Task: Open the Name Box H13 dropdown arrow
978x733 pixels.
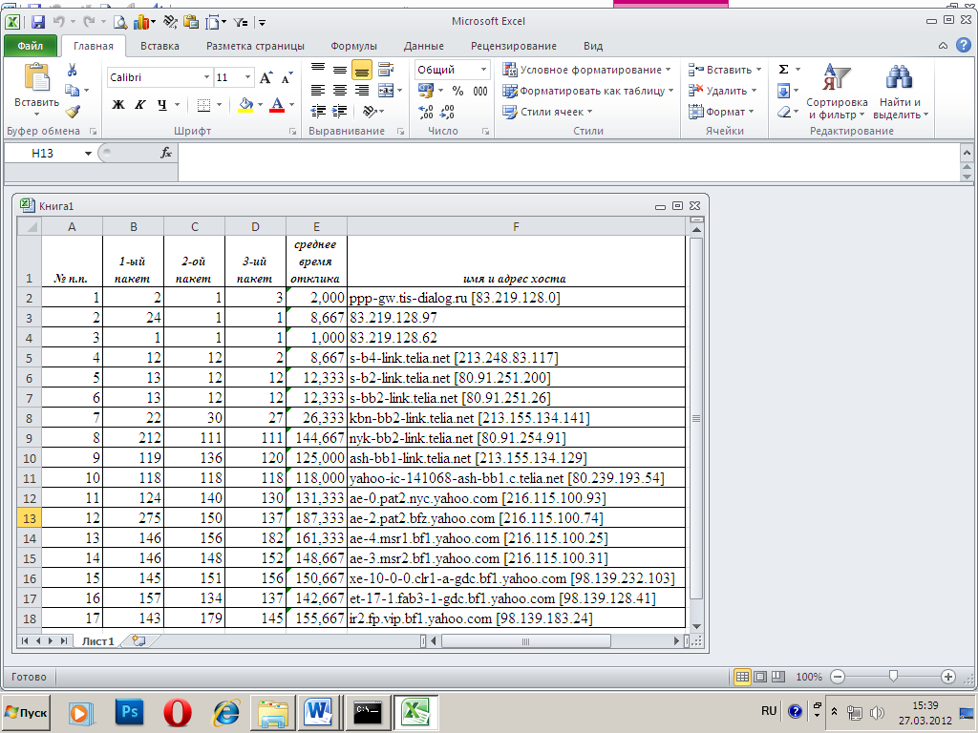Action: click(88, 154)
